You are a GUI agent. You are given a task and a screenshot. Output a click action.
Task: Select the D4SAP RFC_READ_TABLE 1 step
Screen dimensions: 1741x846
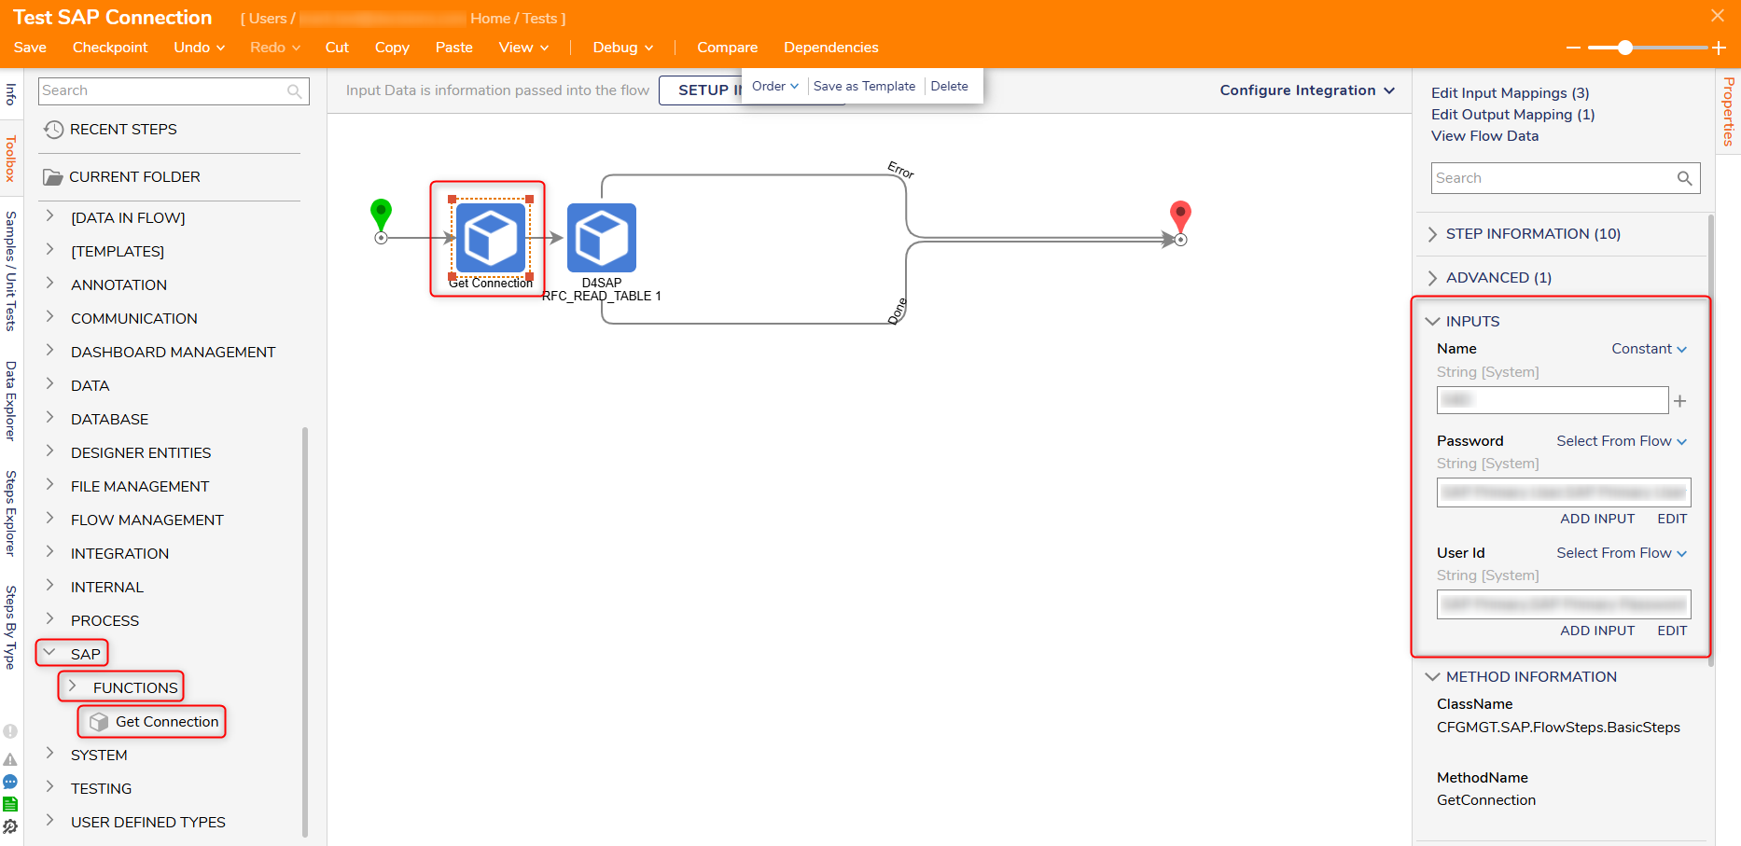coord(602,238)
